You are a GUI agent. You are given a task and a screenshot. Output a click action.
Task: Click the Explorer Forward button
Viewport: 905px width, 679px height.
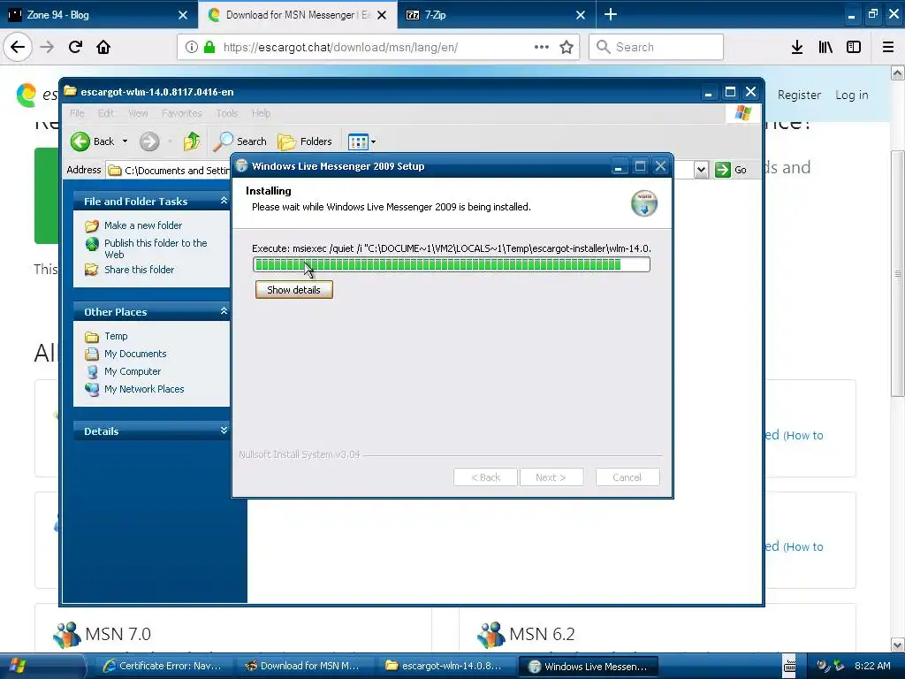coord(149,141)
